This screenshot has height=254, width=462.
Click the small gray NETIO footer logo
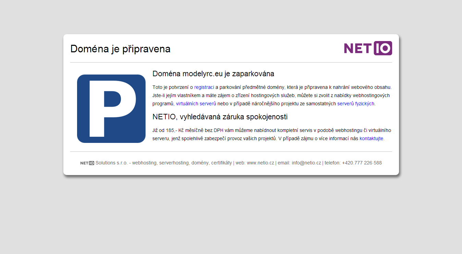[x=87, y=163]
